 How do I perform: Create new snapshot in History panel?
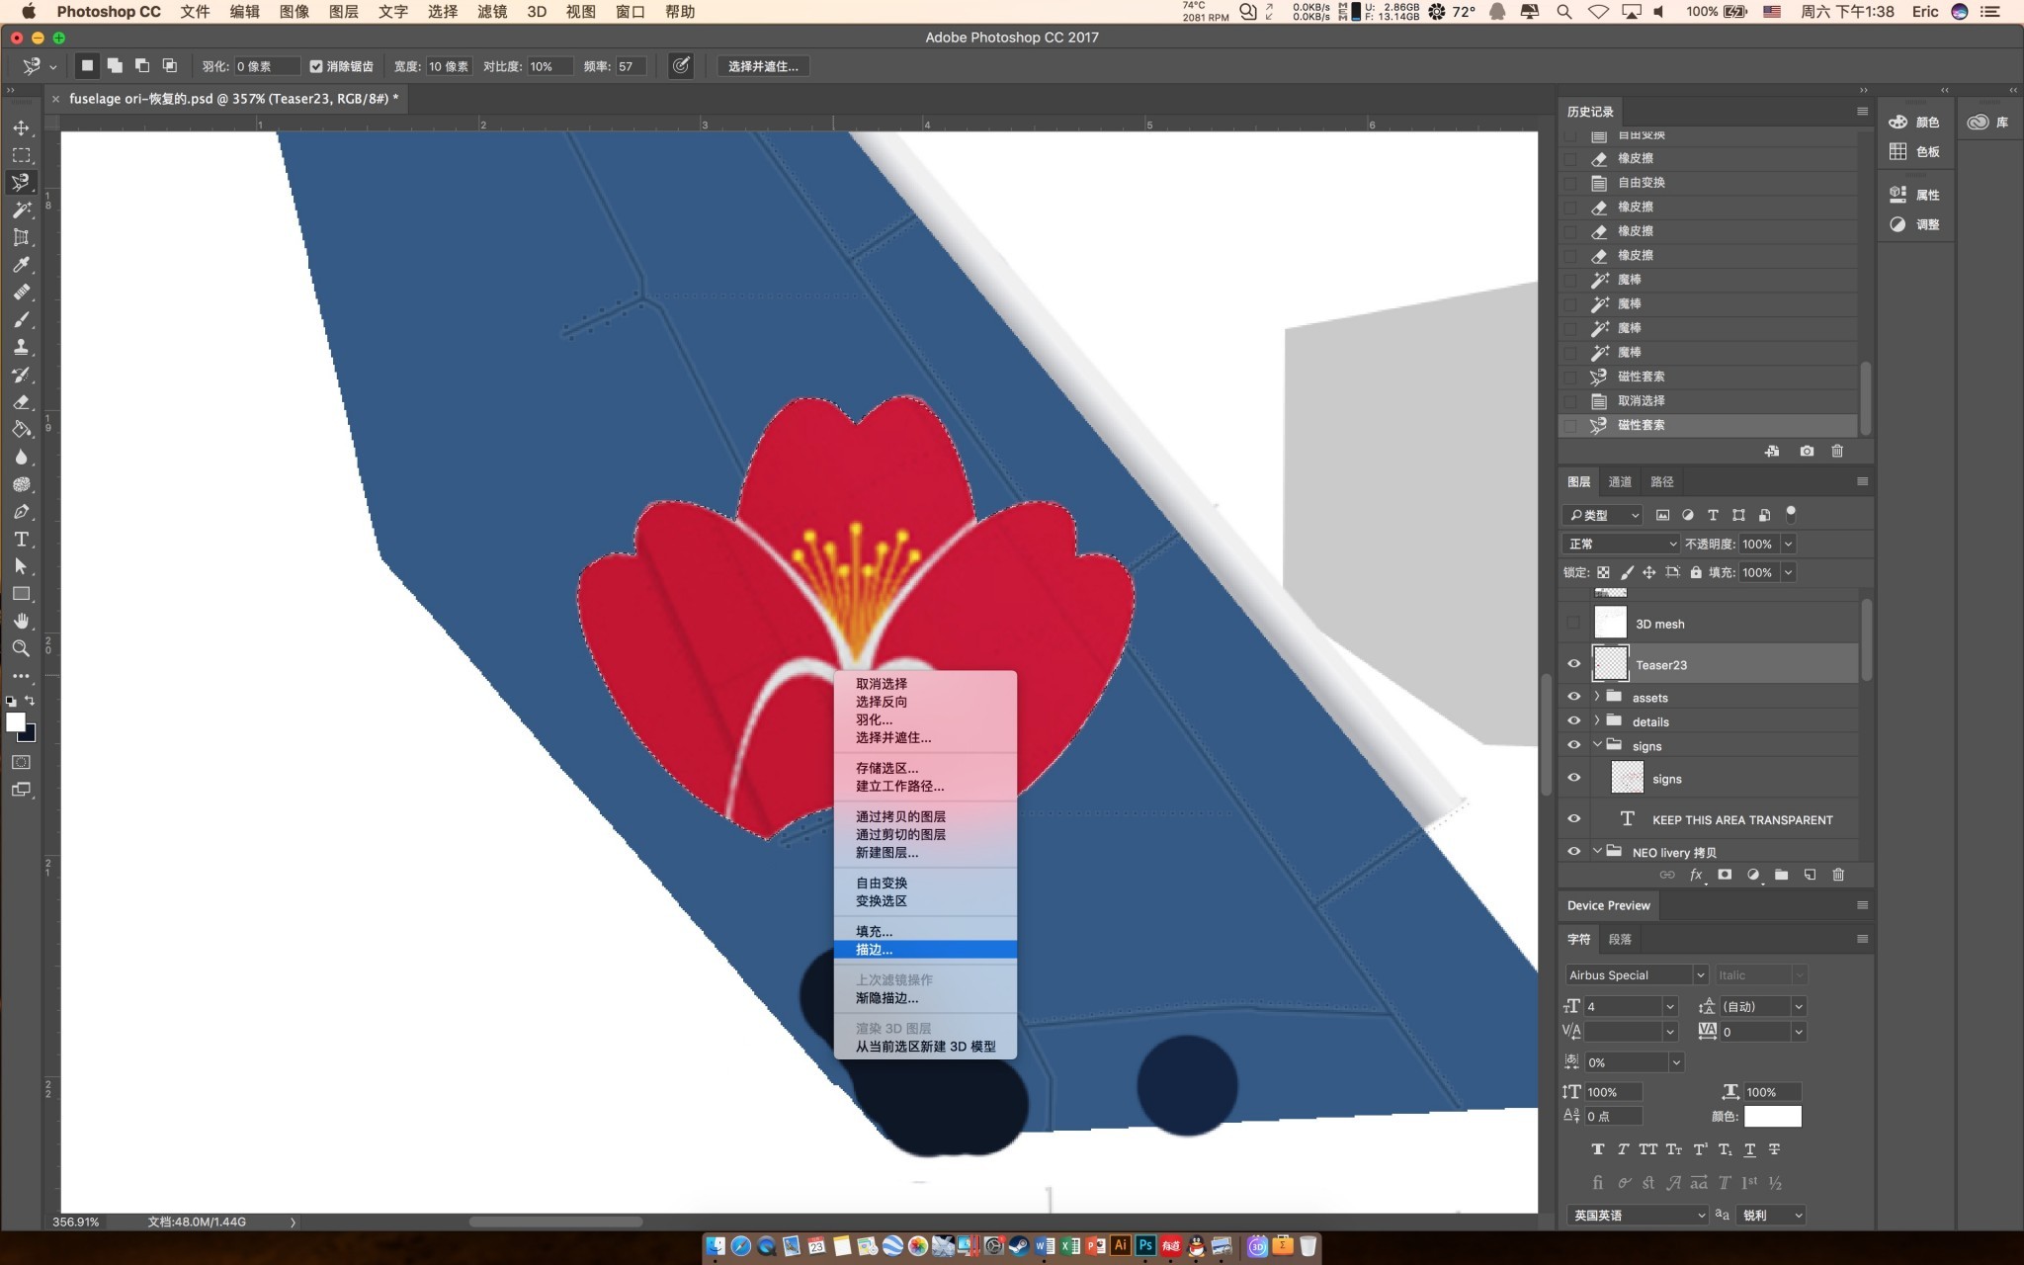pos(1807,451)
